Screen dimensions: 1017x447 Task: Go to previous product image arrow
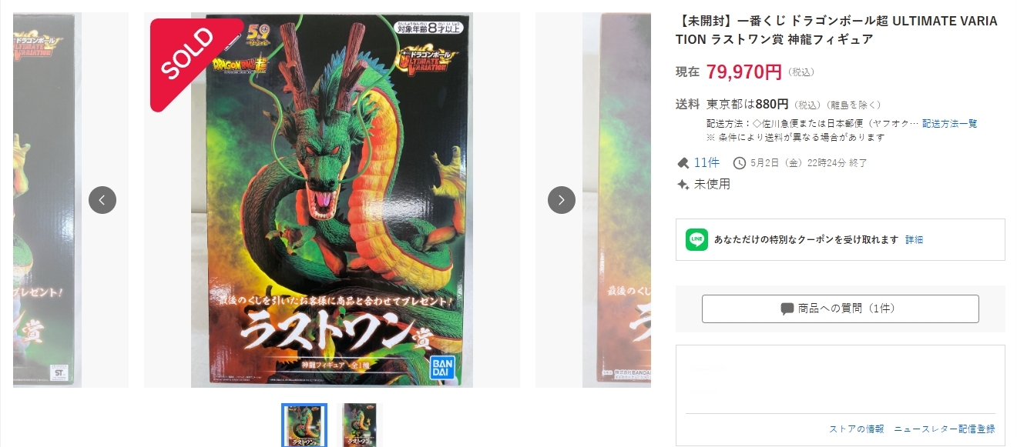pos(102,200)
